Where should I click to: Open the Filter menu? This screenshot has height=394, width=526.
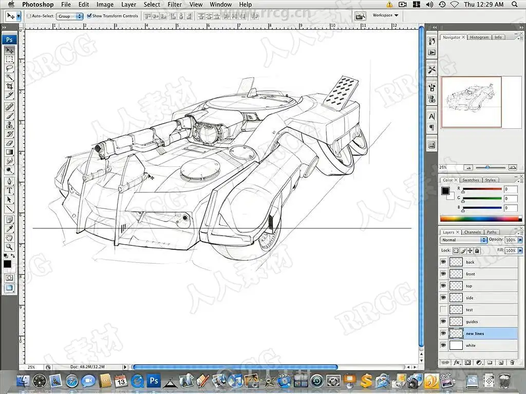(175, 5)
